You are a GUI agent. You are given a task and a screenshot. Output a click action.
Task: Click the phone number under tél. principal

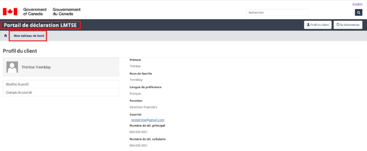click(139, 132)
